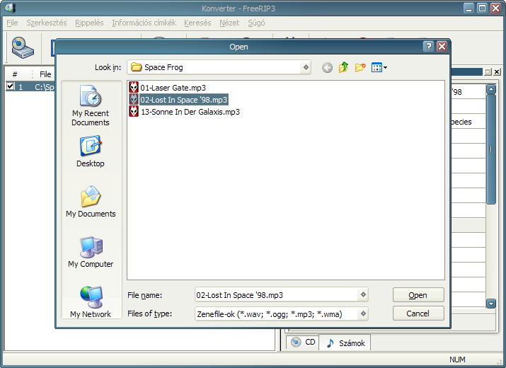Open My Documents in places bar
Image resolution: width=506 pixels, height=368 pixels.
pos(91,202)
